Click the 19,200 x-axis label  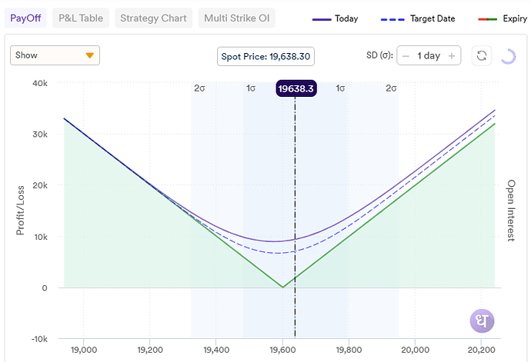(x=150, y=350)
